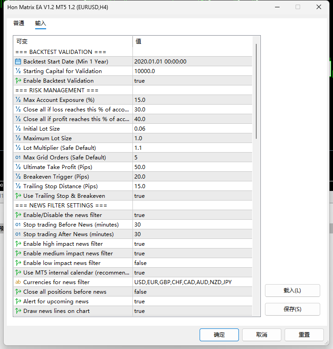Click the 0.06 Initial Lot Size value

point(140,128)
